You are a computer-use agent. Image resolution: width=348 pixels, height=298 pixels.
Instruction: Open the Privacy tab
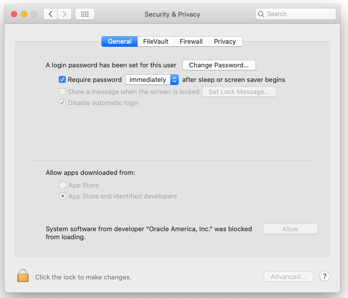pyautogui.click(x=224, y=41)
